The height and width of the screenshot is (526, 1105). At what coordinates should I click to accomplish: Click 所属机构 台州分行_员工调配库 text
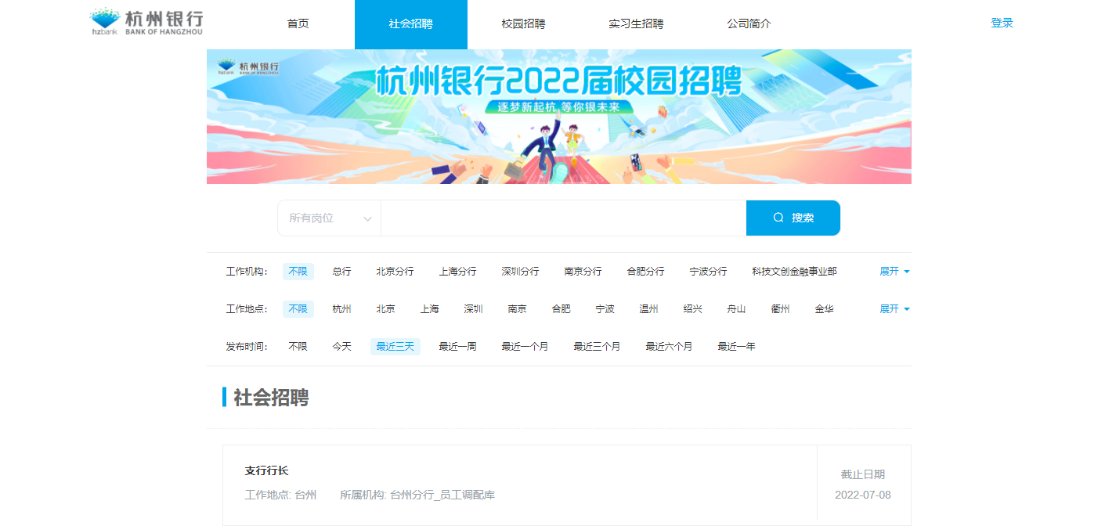point(417,495)
